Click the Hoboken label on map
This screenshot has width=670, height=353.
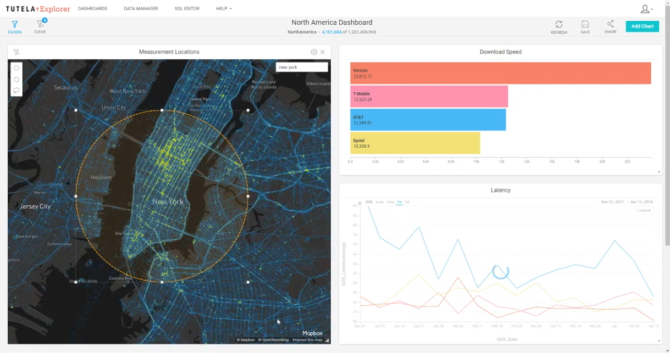coord(101,177)
